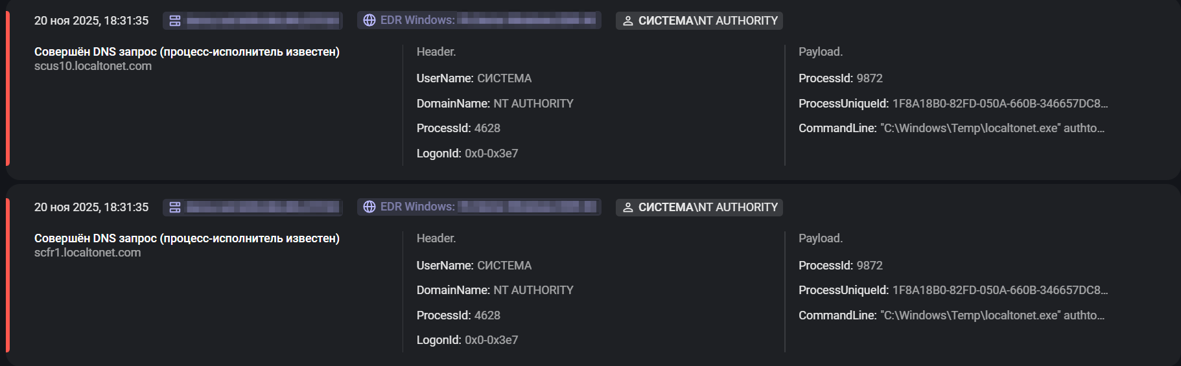Click the СИСТЕМА\NT AUTHORITY text in the scus10 event's user chip
The image size is (1181, 366).
(708, 21)
